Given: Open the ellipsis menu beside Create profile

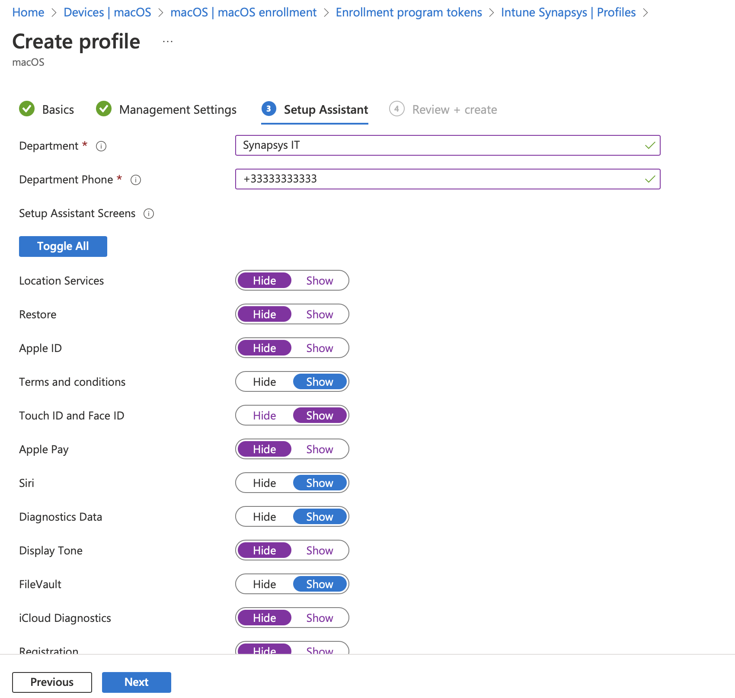Looking at the screenshot, I should click(x=168, y=42).
